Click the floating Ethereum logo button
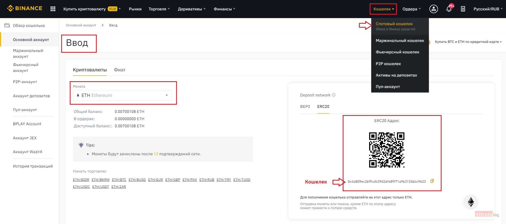 [471, 202]
